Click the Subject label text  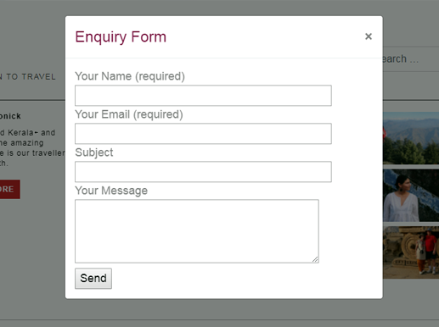pyautogui.click(x=94, y=152)
